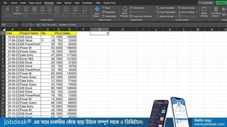The width and height of the screenshot is (227, 127).
Task: Click Trace Dependents
Action: coord(166,12)
